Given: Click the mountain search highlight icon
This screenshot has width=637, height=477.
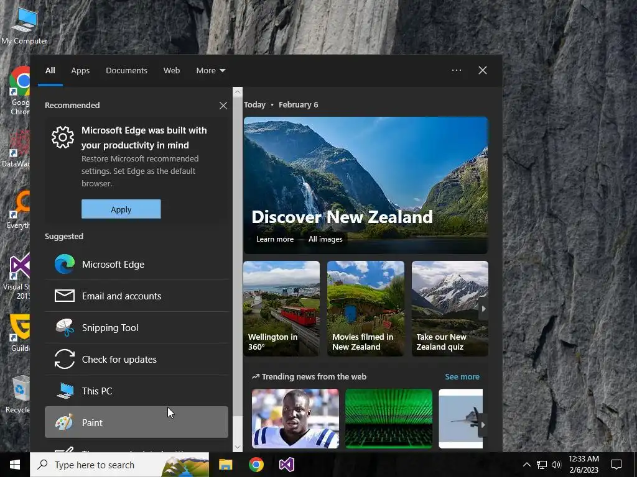Looking at the screenshot, I should pyautogui.click(x=185, y=466).
